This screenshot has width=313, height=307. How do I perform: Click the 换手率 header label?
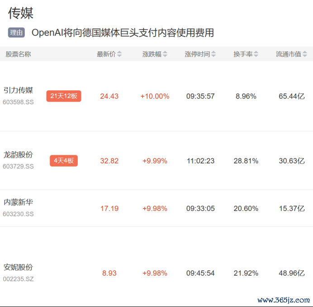tap(243, 54)
